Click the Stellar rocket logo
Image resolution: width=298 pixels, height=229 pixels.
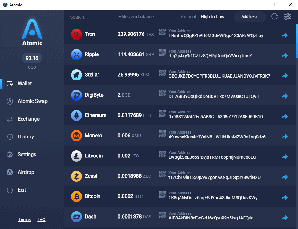pyautogui.click(x=76, y=75)
